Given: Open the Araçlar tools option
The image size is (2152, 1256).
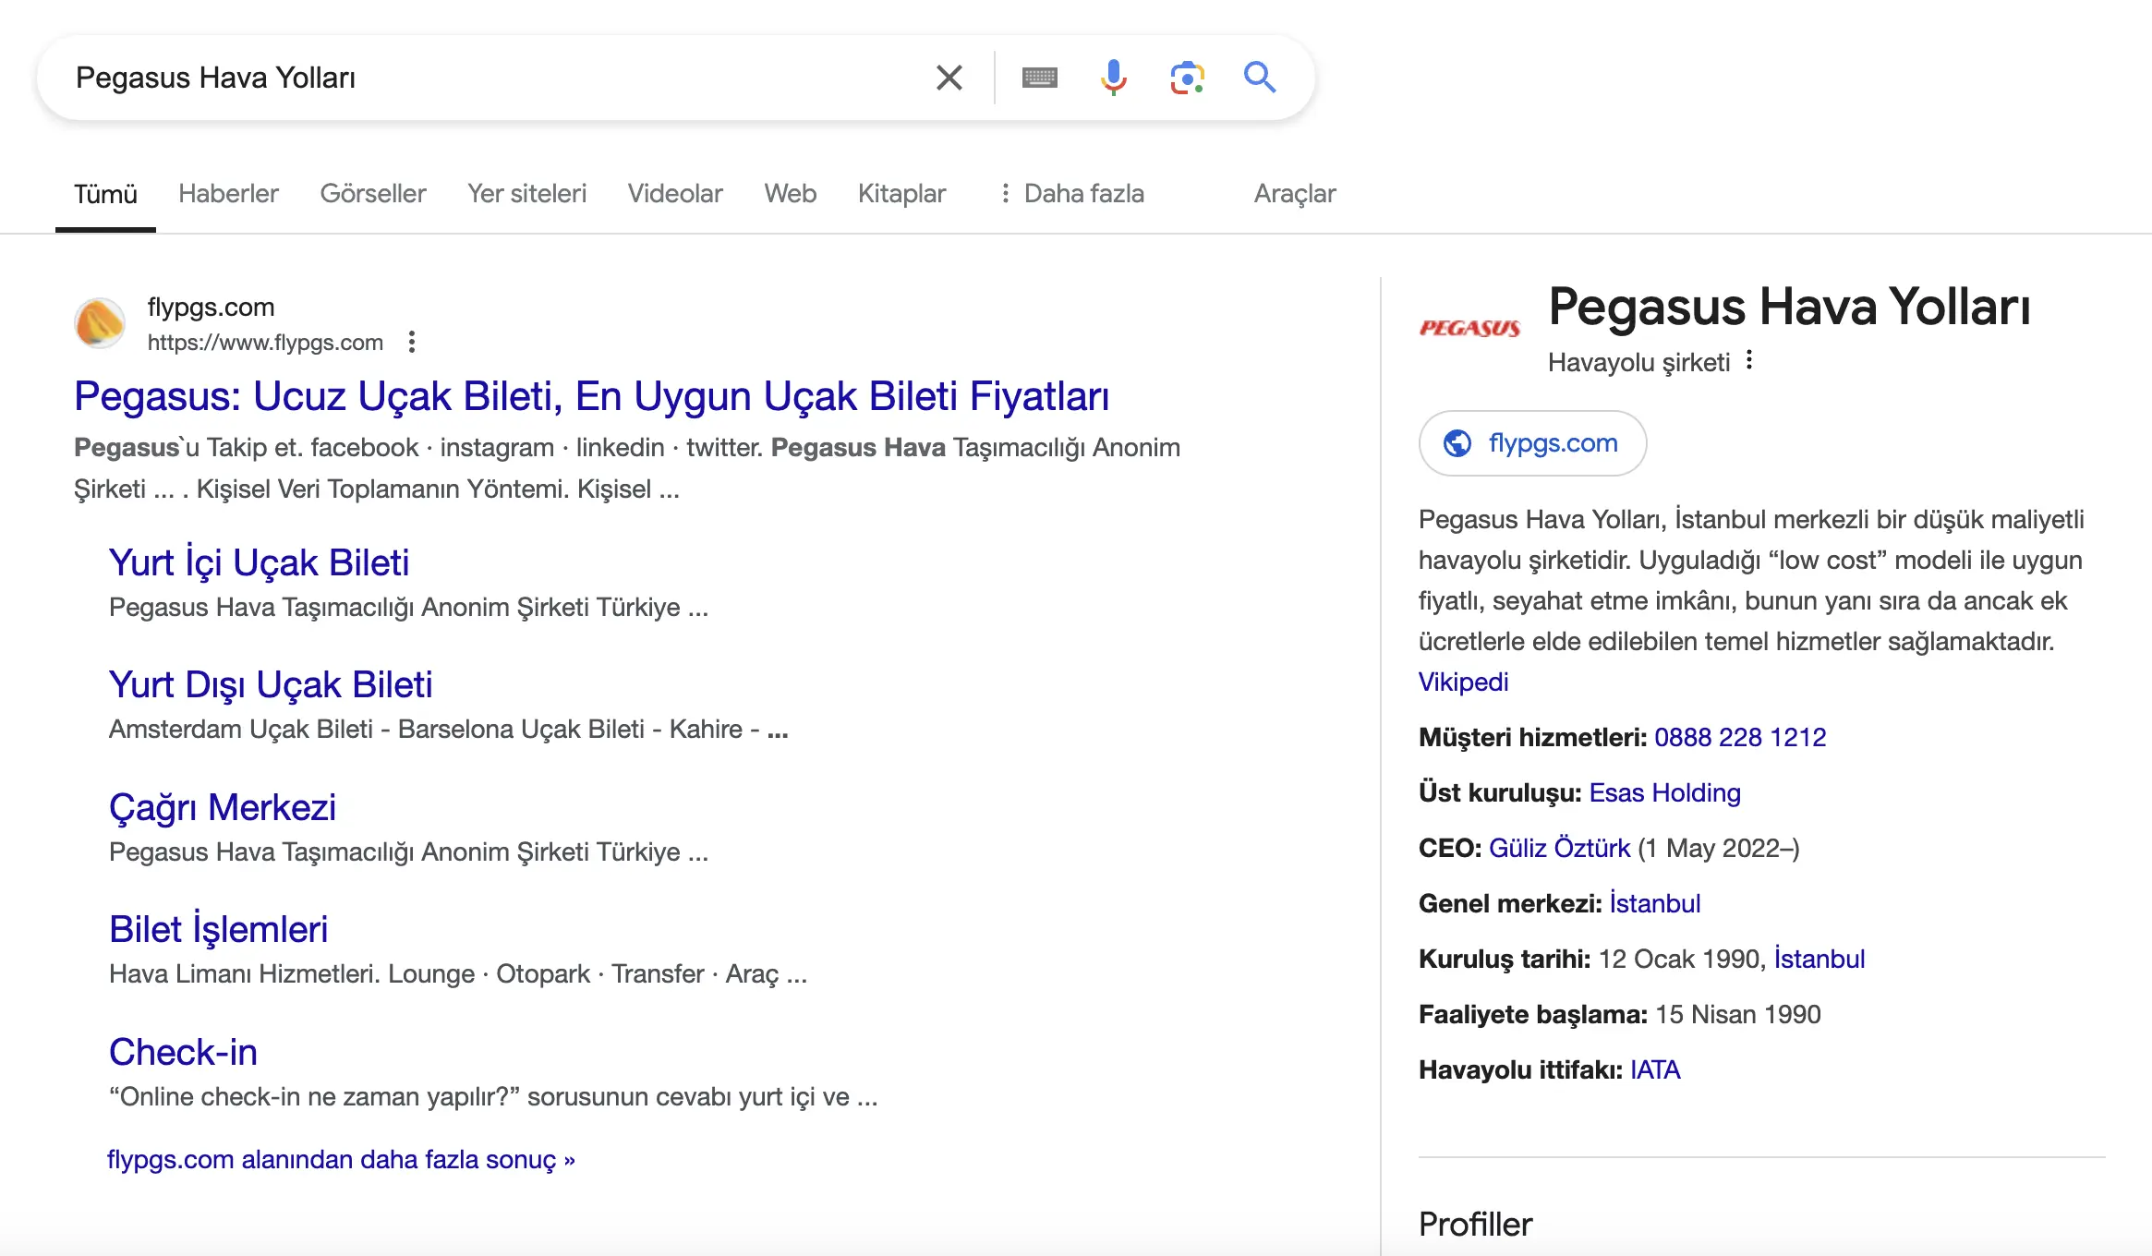Looking at the screenshot, I should tap(1295, 194).
